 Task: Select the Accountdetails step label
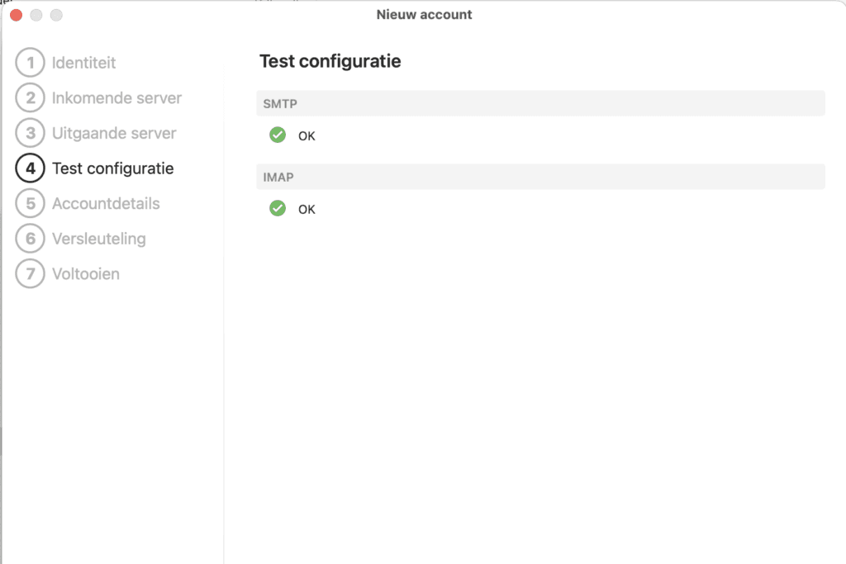(x=106, y=203)
